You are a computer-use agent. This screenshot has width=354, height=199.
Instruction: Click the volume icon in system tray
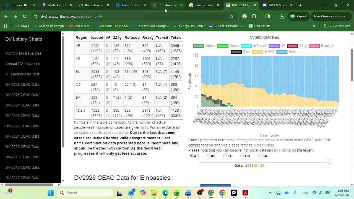[x=321, y=193]
